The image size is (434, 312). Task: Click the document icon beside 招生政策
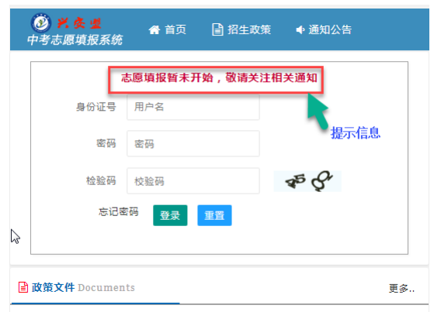click(217, 29)
